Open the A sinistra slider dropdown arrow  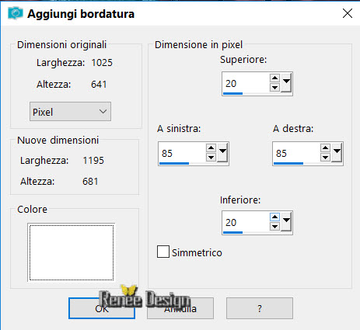[x=222, y=152]
